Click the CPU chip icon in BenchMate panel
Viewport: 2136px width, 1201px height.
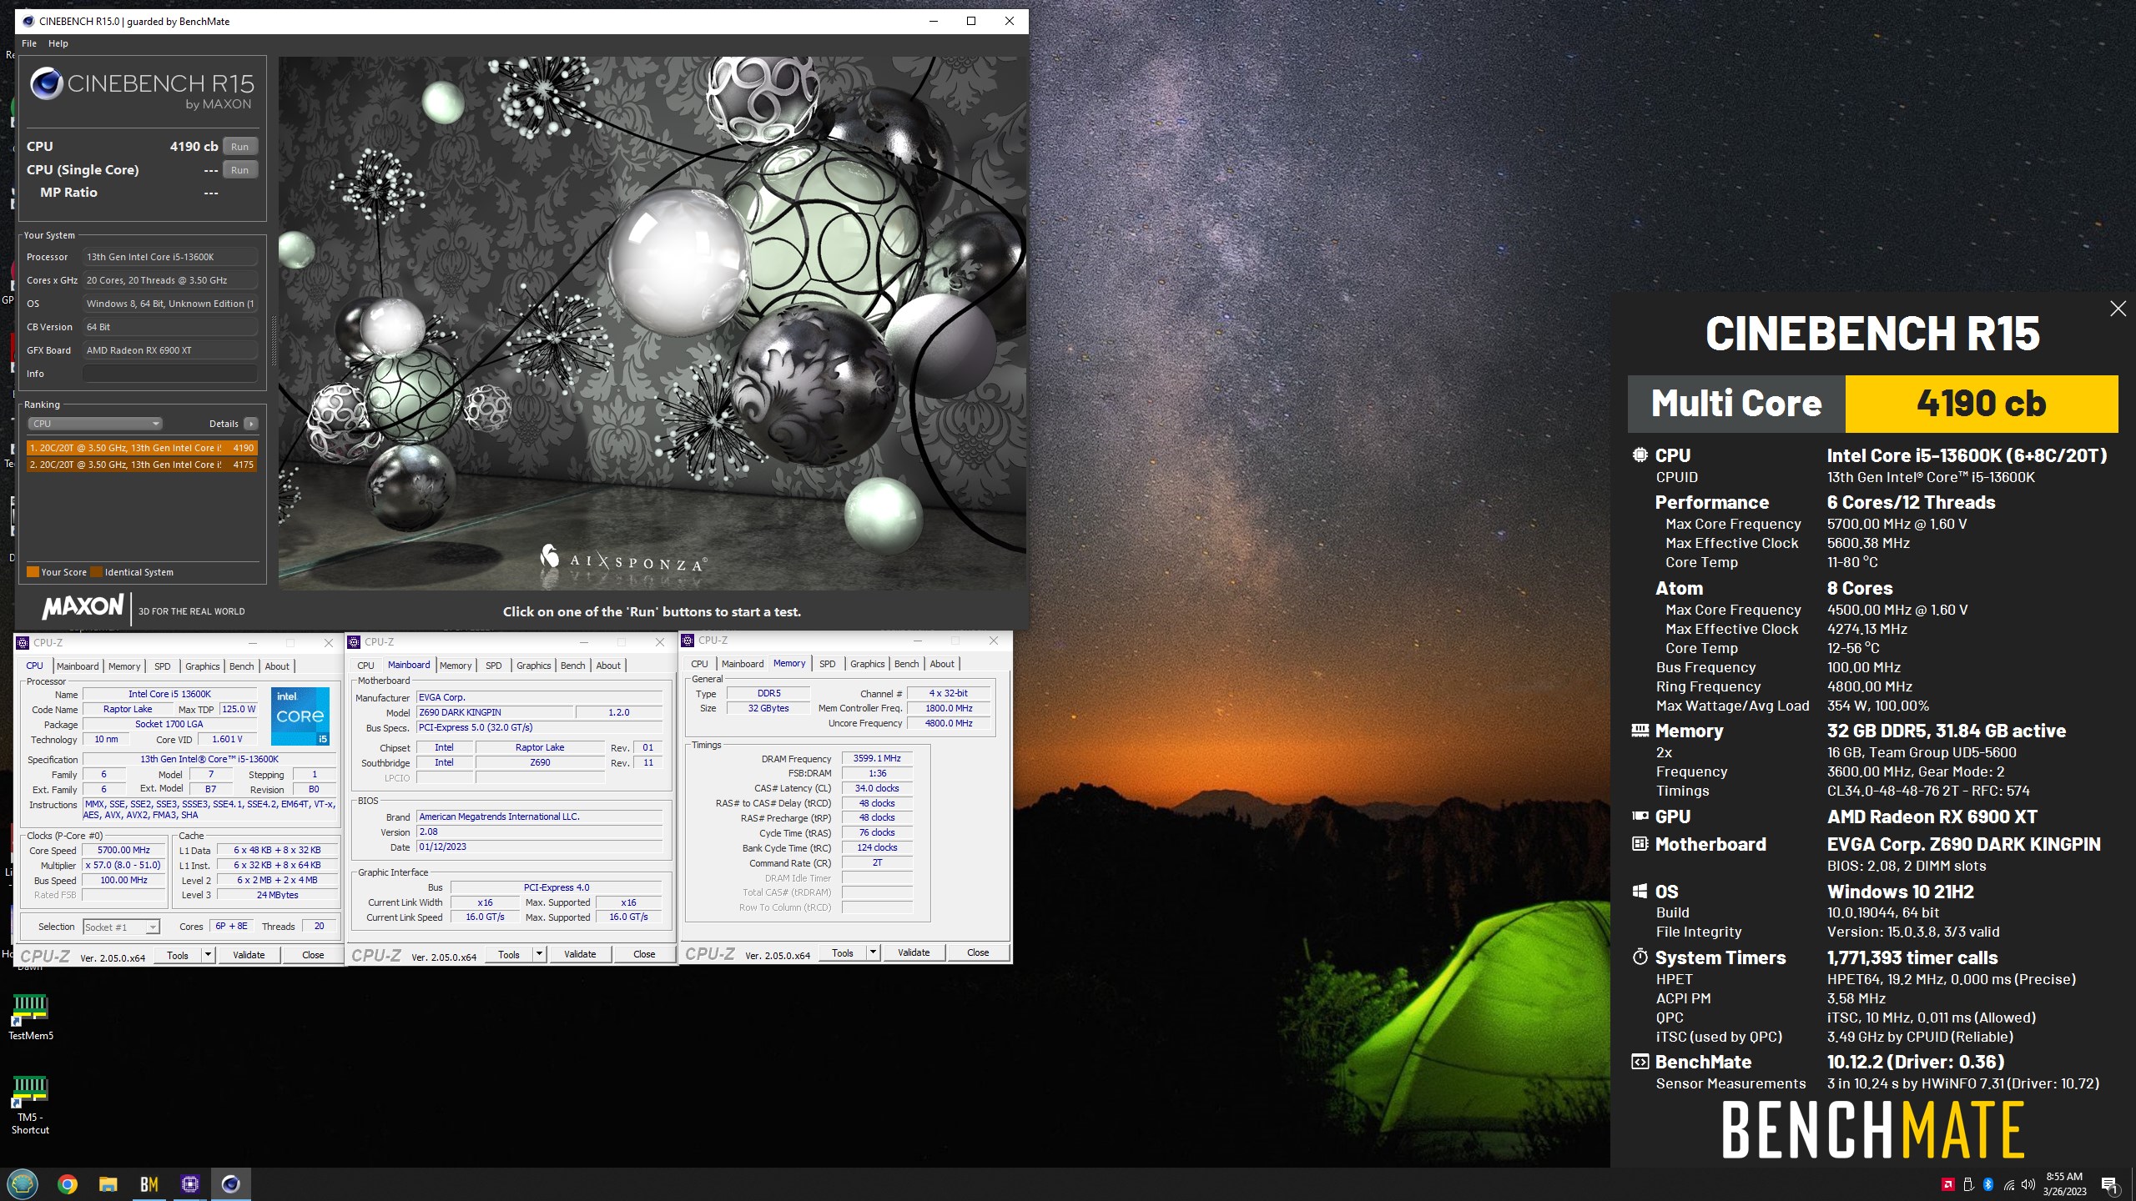coord(1640,455)
